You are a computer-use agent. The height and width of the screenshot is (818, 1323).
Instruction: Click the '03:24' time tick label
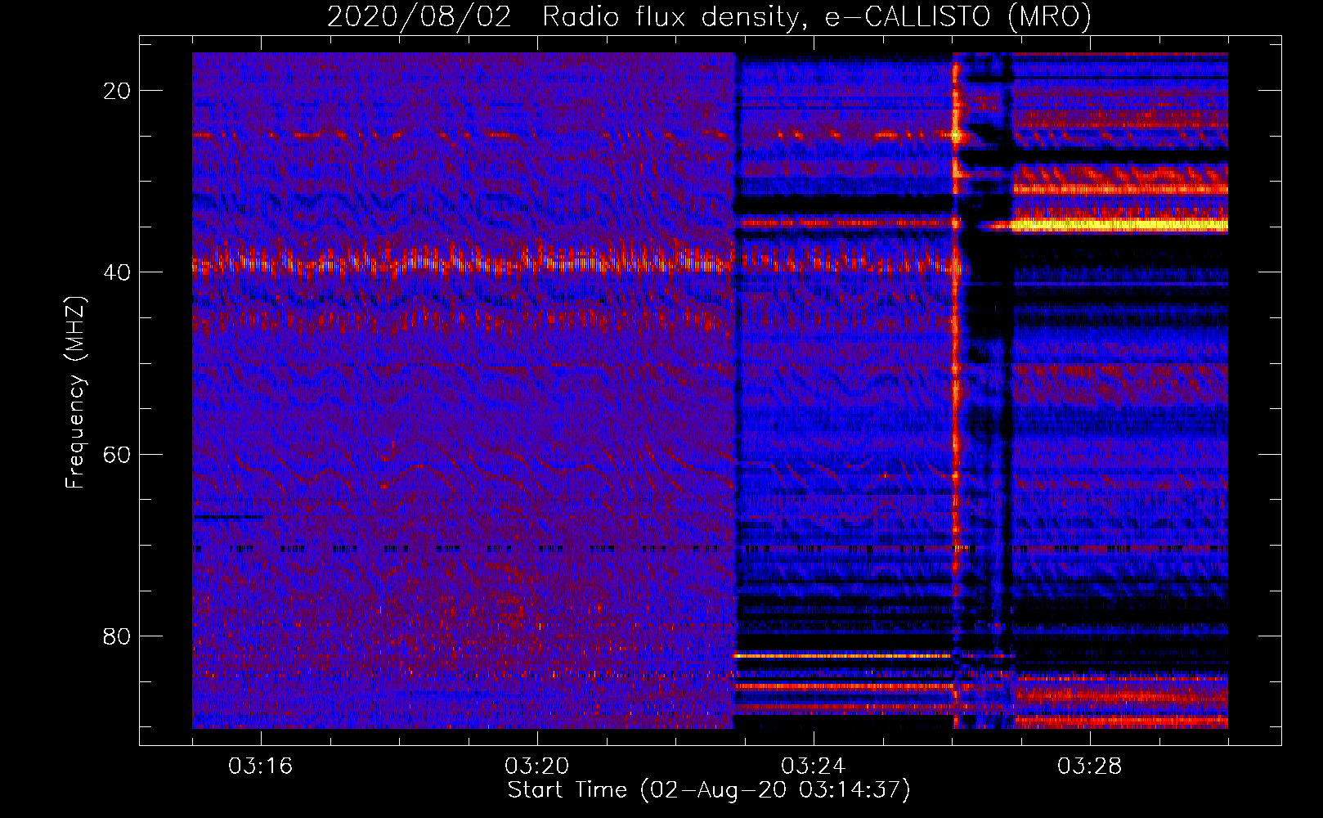point(813,766)
